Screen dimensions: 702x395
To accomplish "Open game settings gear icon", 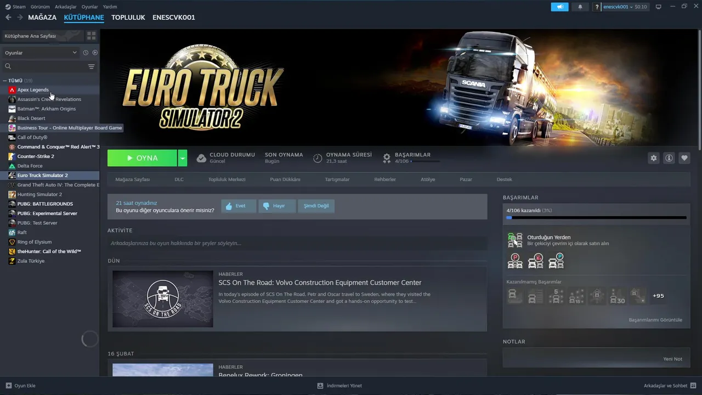I will pyautogui.click(x=654, y=158).
